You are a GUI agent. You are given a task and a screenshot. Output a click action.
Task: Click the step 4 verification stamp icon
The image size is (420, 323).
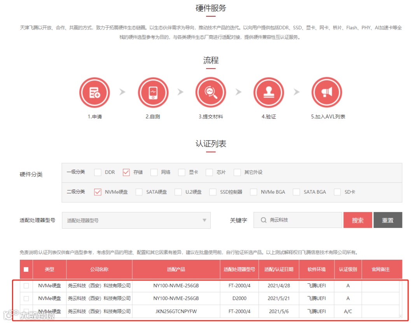click(x=269, y=92)
